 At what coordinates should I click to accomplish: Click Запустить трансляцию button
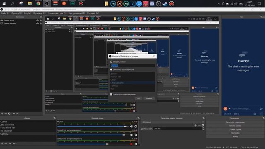click(235, 122)
